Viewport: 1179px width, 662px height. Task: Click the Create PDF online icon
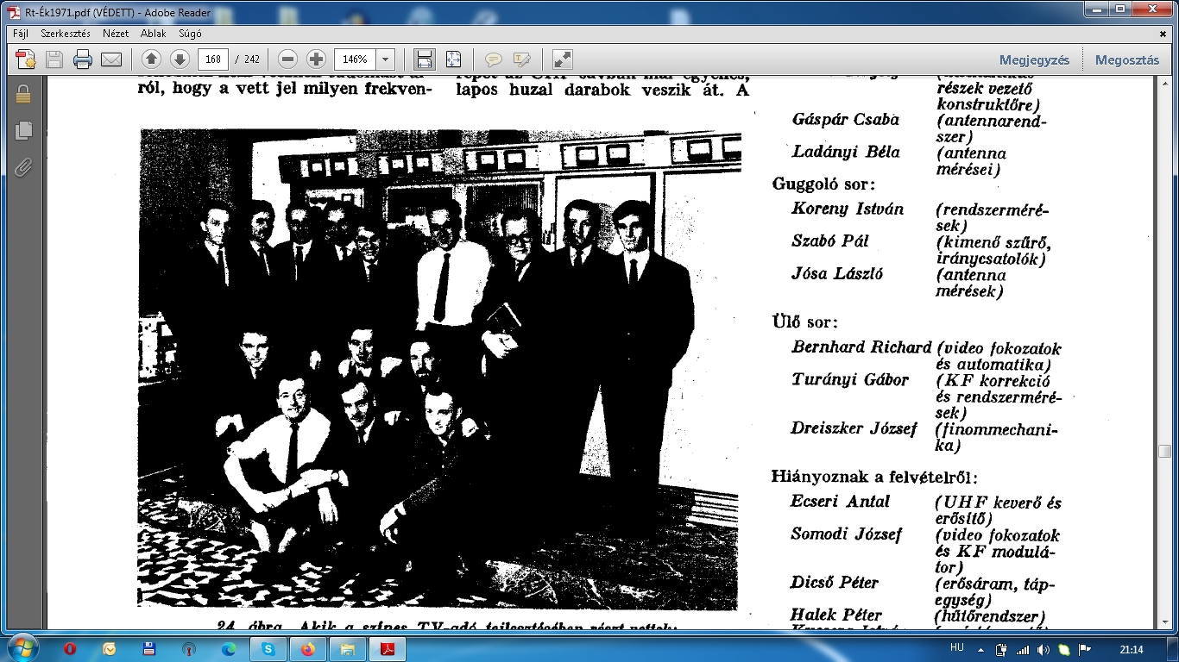pyautogui.click(x=26, y=59)
